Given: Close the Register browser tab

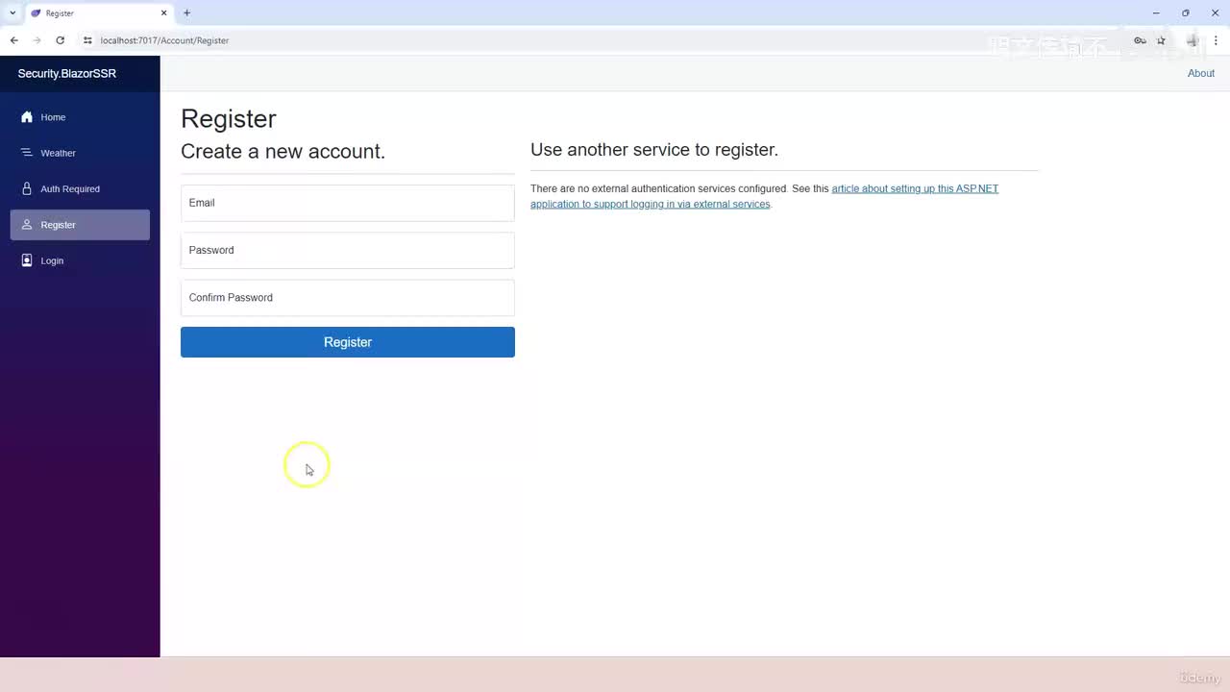Looking at the screenshot, I should click(x=163, y=12).
